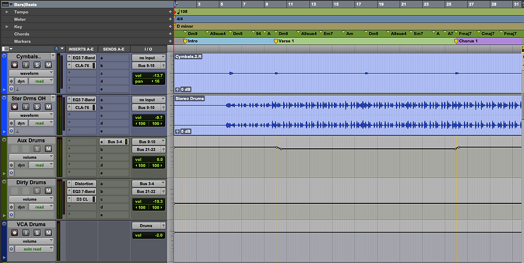
Task: Expand the Key ruler
Action: click(6, 27)
